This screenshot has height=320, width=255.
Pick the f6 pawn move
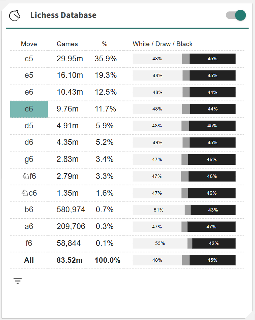(29, 243)
